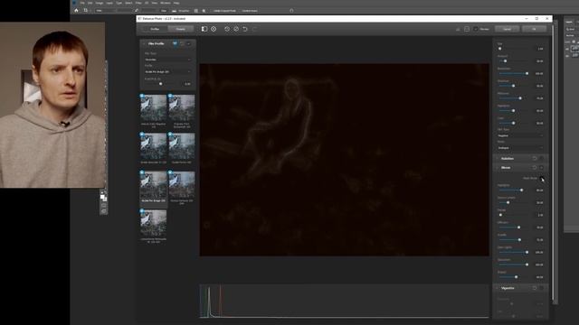Click the Cancel button in Dehancer

[507, 29]
